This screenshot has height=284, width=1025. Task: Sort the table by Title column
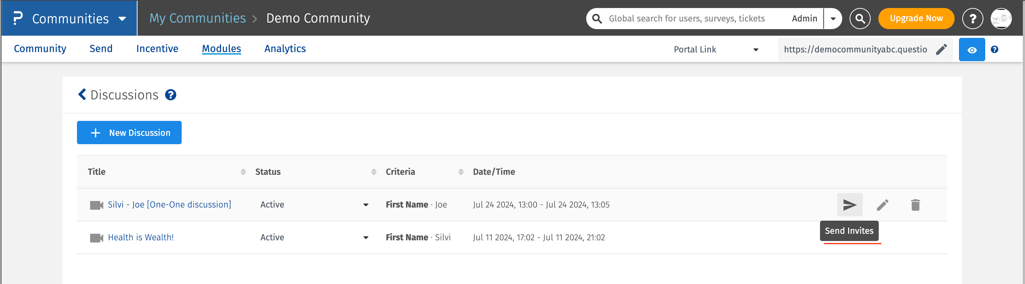243,171
